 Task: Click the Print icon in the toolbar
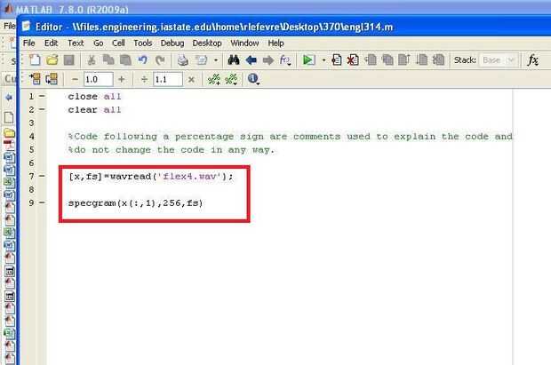tap(182, 60)
